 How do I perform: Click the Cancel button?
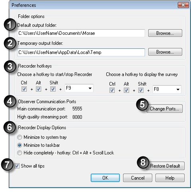[137, 178]
